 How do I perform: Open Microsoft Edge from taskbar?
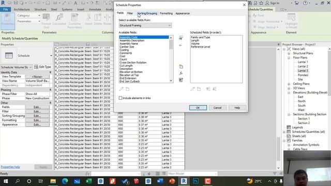[x=65, y=181]
